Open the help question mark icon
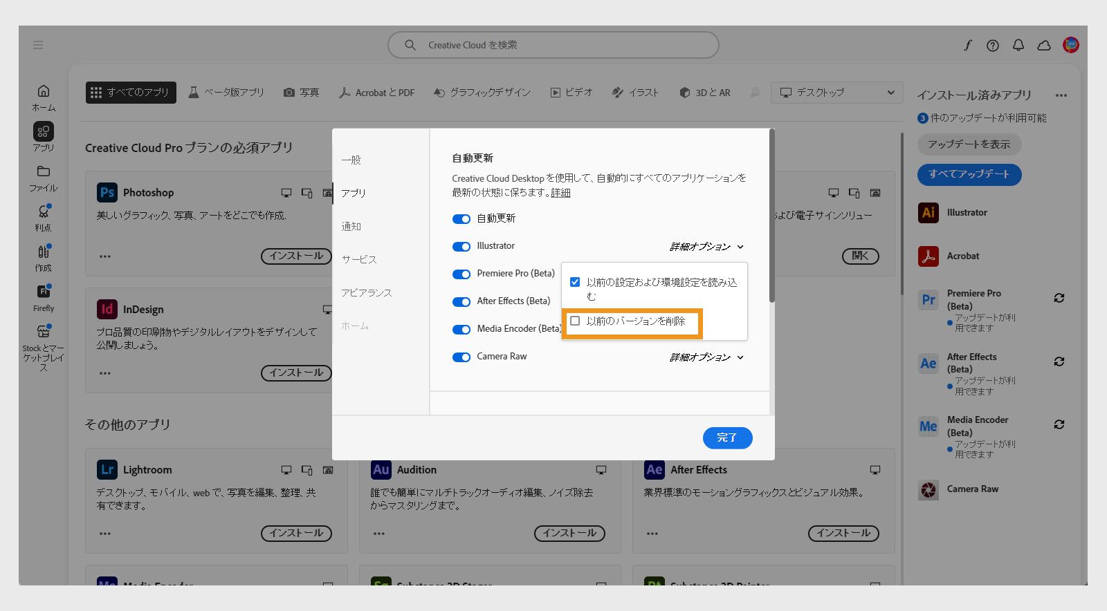The width and height of the screenshot is (1107, 611). 993,46
